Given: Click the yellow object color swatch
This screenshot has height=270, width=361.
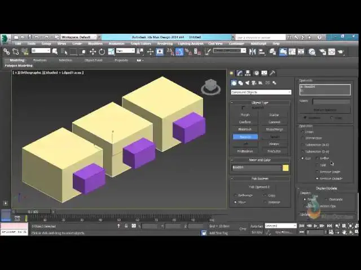Looking at the screenshot, I should (x=285, y=168).
